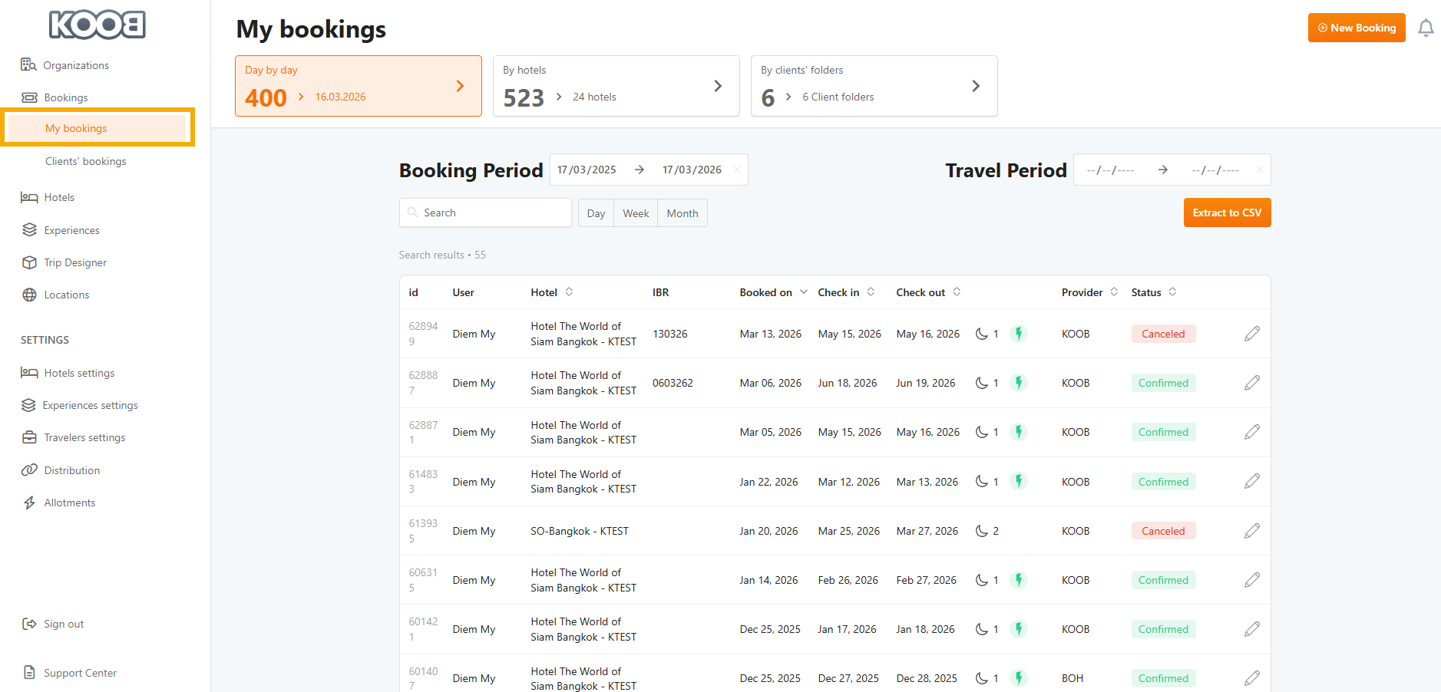Switch to Month view toggle
This screenshot has width=1441, height=692.
(682, 213)
